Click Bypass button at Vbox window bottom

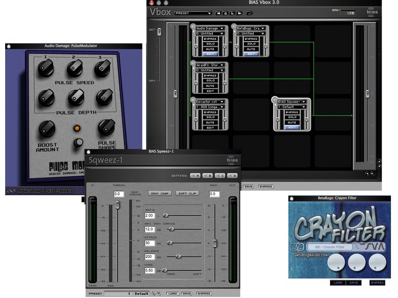(265, 186)
